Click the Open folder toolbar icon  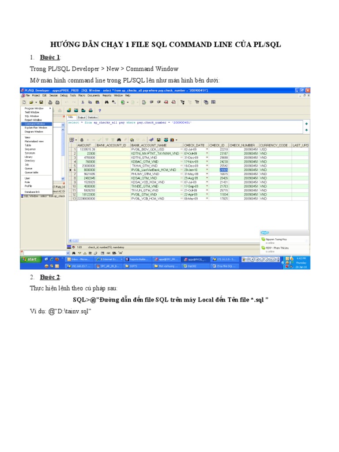[31, 102]
